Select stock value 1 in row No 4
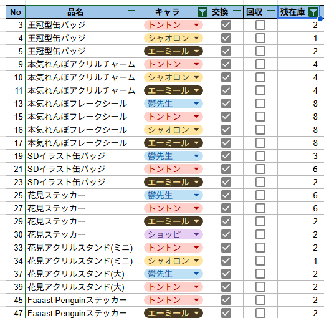The height and width of the screenshot is (318, 324). [x=298, y=38]
